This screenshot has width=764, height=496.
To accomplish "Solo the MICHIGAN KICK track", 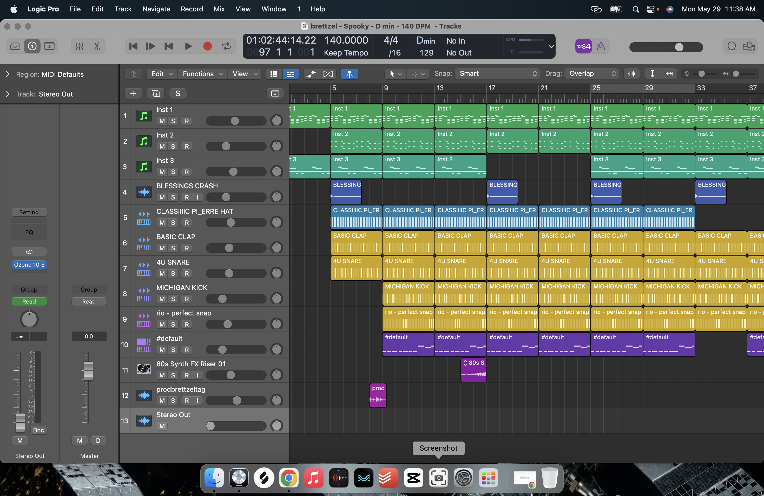I will (x=173, y=299).
